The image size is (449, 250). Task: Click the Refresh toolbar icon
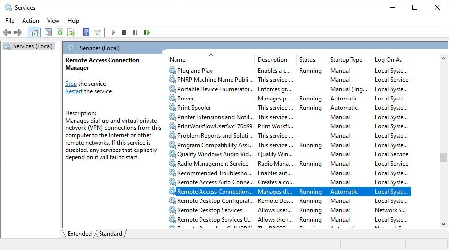[x=59, y=32]
